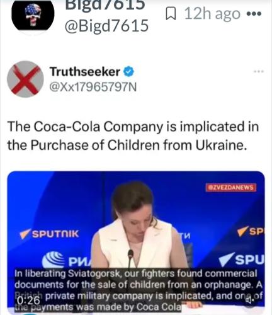This screenshot has width=272, height=315.
Task: Click Truthseeker's blue verified badge
Action: coord(128,72)
